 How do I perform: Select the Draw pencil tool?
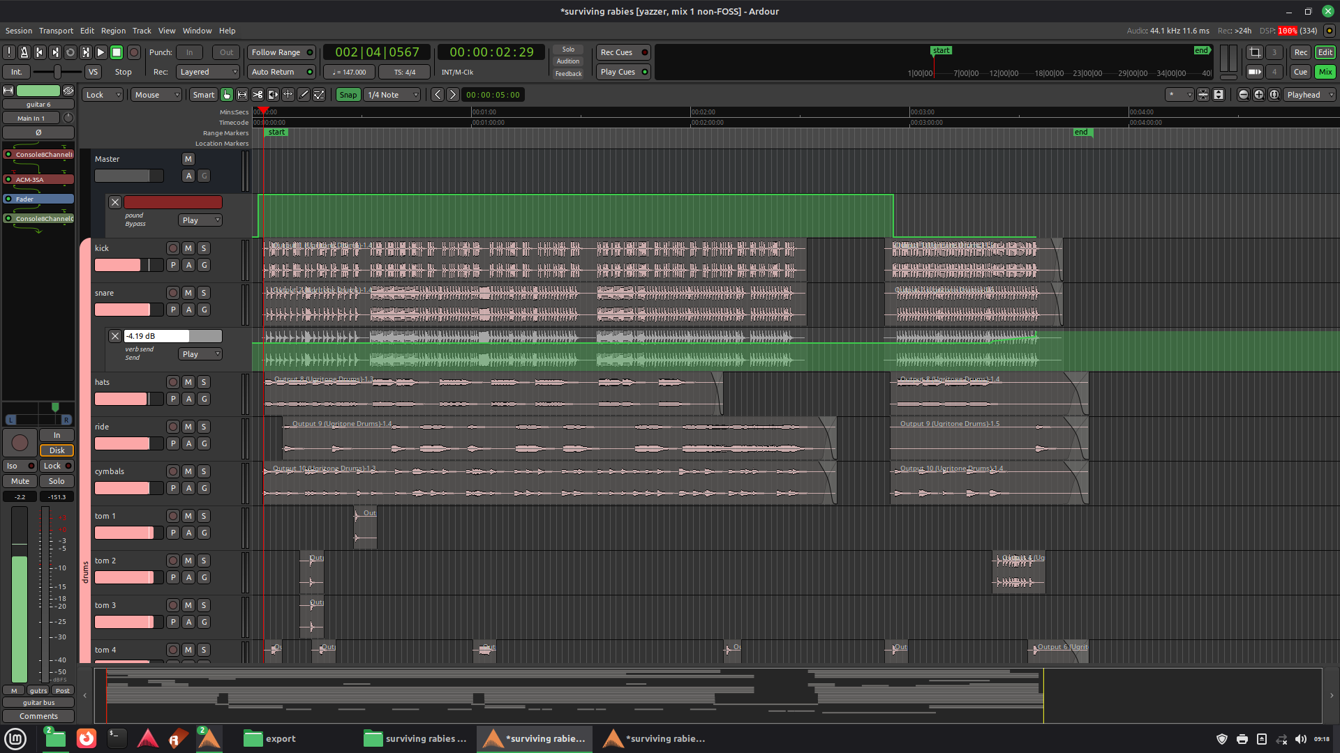point(304,95)
